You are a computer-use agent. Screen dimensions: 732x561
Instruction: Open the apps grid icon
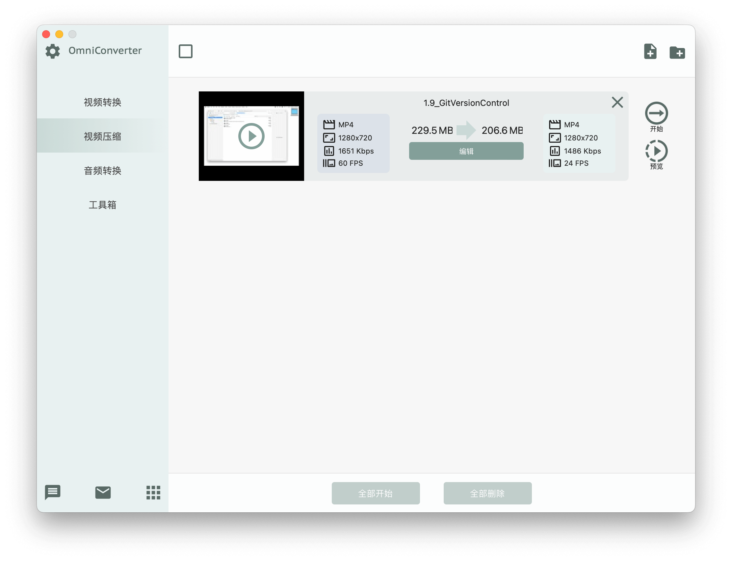(x=153, y=493)
